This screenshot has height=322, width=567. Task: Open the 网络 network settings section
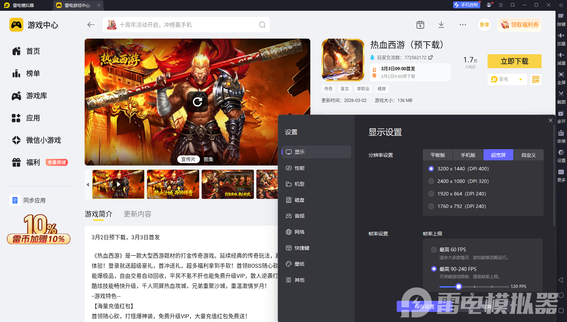click(x=316, y=232)
